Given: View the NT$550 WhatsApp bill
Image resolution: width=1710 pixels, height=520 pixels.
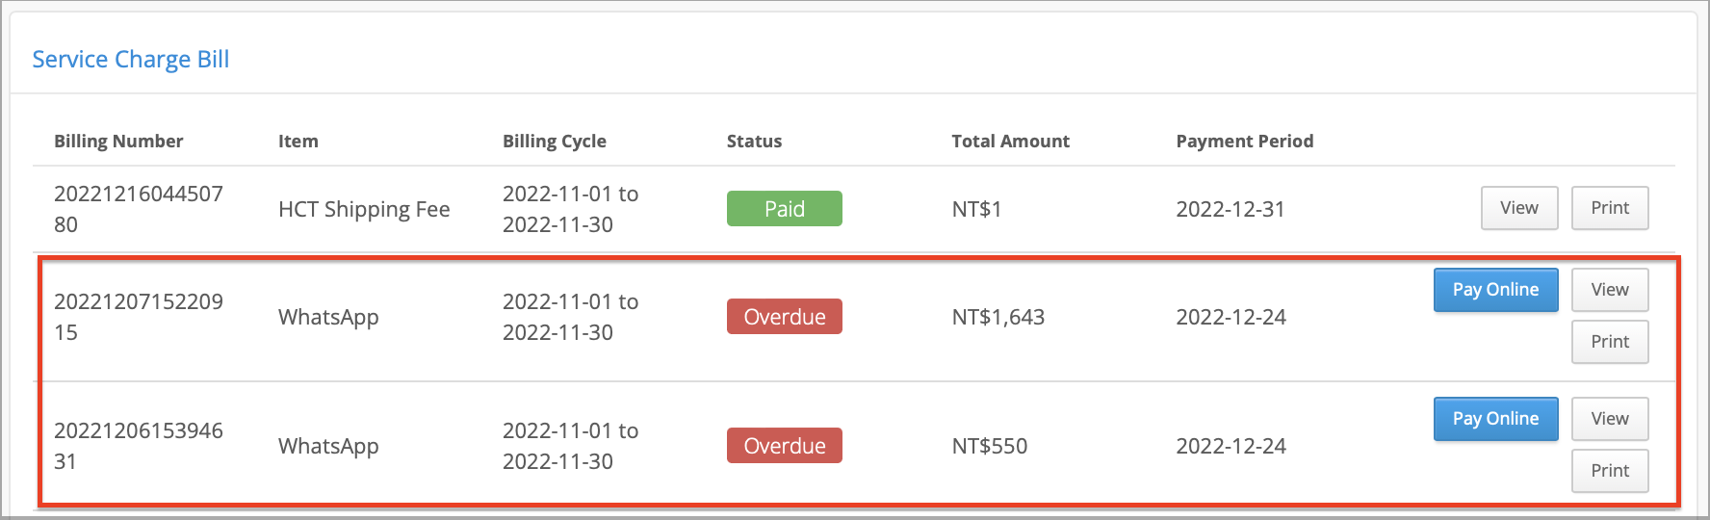Looking at the screenshot, I should coord(1610,419).
